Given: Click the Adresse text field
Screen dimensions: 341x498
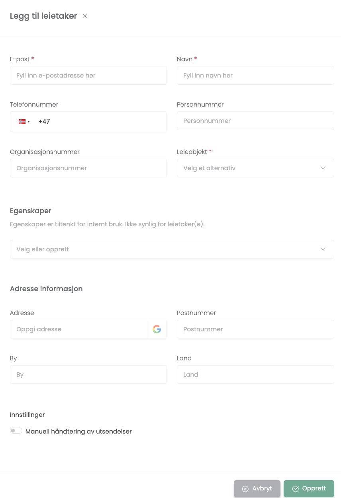Looking at the screenshot, I should (x=78, y=329).
